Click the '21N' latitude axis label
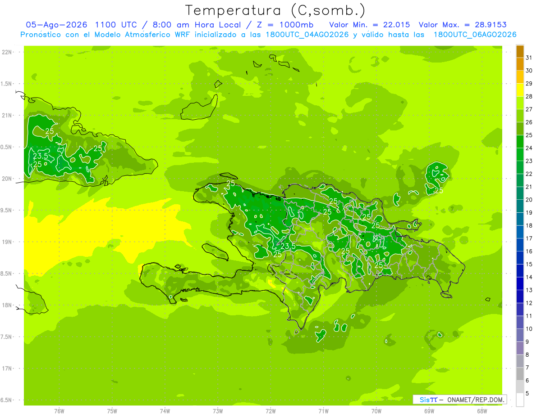Image resolution: width=541 pixels, height=417 pixels. click(x=7, y=115)
